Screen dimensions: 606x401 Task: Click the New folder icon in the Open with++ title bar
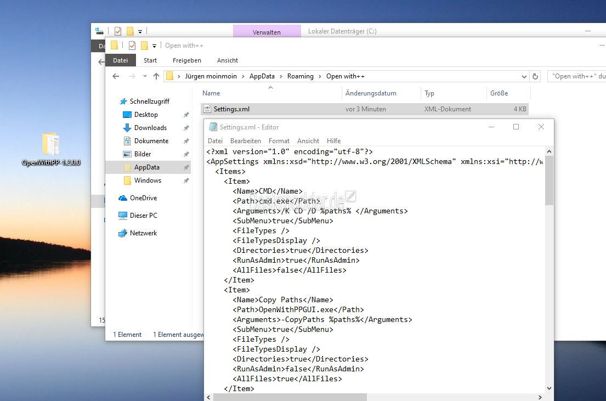point(145,46)
